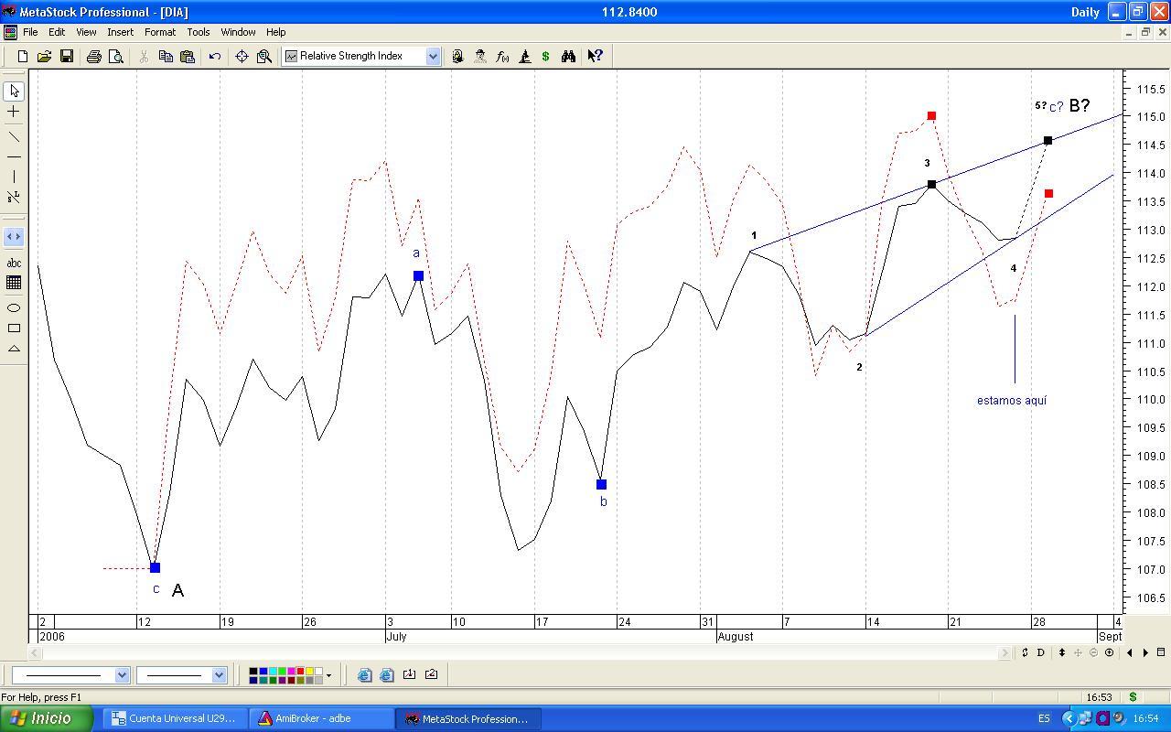Switch to Cuenta Universal taskbar window
The image size is (1171, 732).
coord(174,718)
